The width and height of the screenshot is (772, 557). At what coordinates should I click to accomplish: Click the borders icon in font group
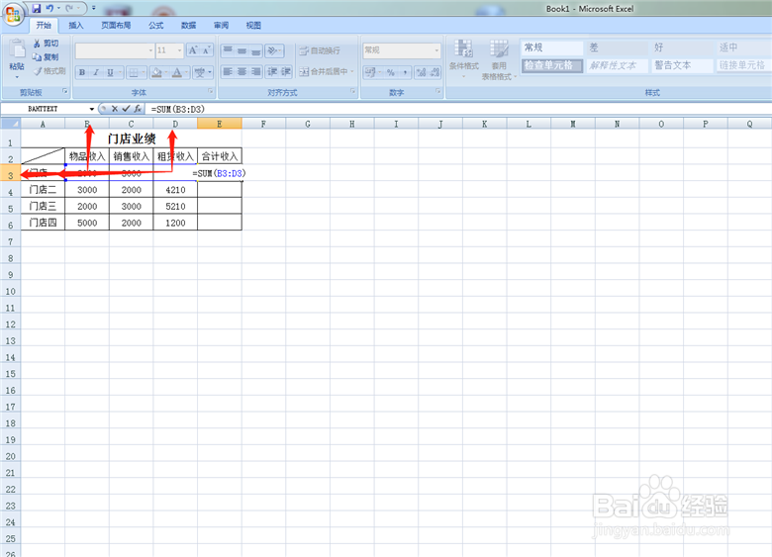coord(134,73)
